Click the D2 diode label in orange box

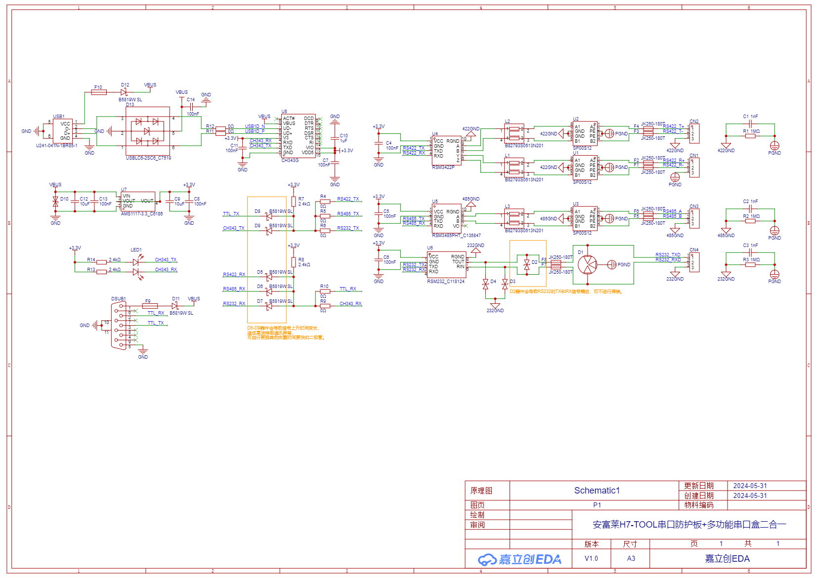click(x=534, y=262)
